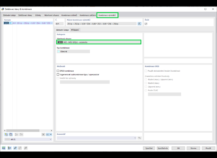Click the Obecná type color swatch

59,51
